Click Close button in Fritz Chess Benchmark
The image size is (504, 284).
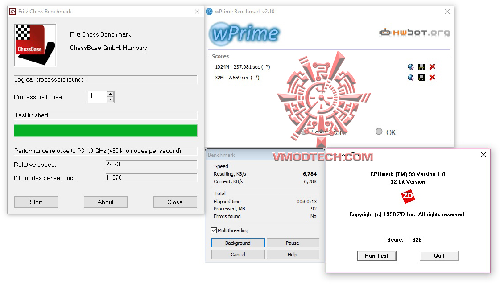tap(175, 202)
